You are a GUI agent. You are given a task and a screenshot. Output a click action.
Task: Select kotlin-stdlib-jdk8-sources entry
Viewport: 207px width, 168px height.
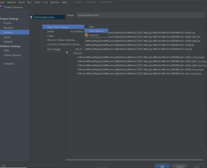[x=142, y=65]
